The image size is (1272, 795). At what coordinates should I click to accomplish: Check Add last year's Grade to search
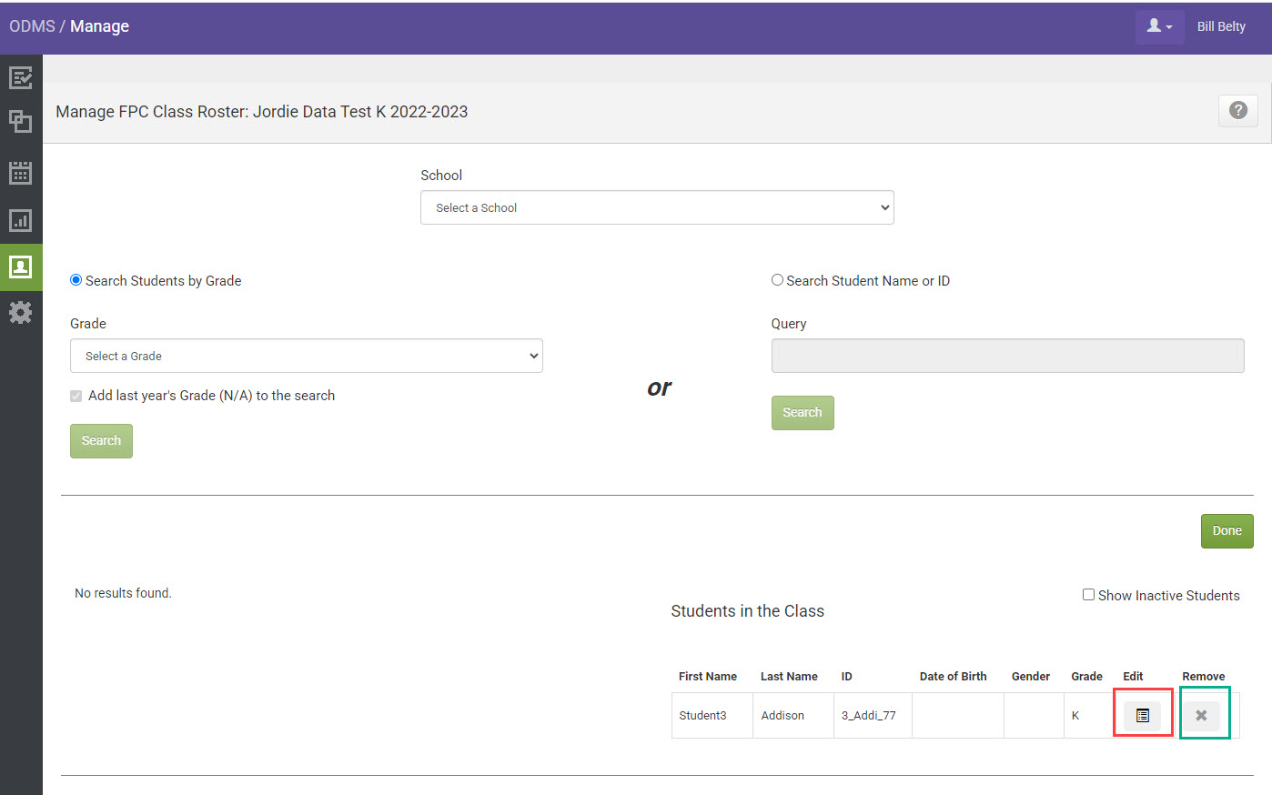pyautogui.click(x=76, y=396)
